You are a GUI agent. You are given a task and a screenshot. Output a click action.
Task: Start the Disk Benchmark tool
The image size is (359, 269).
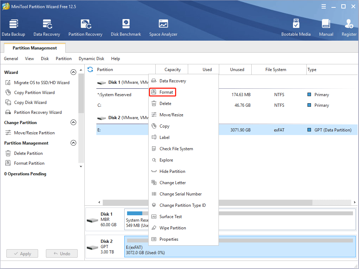coord(126,28)
